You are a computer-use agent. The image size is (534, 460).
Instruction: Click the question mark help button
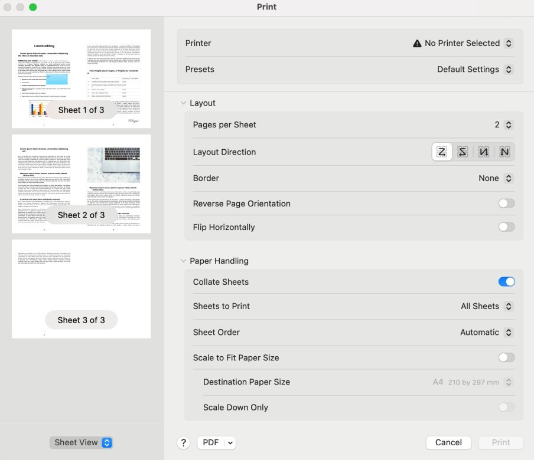[183, 443]
